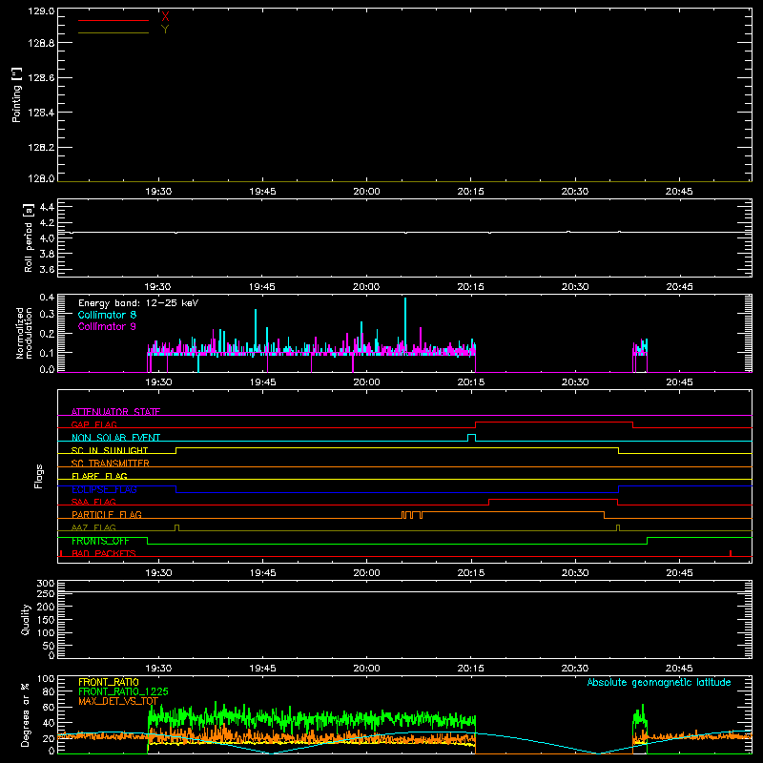Click the '128.4' tick on Pointing axis

[x=41, y=113]
